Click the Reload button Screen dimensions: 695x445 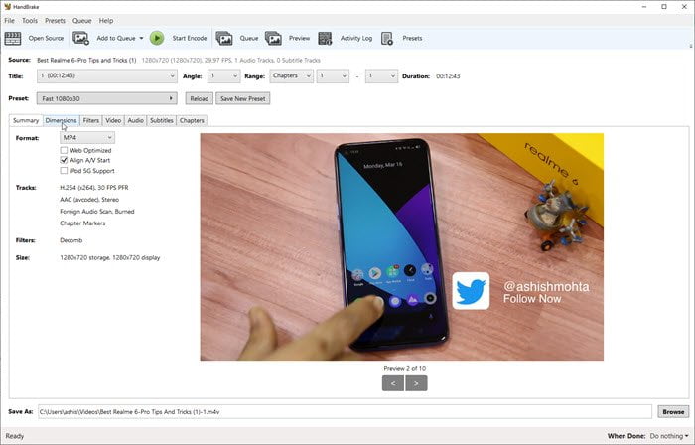[x=199, y=98]
